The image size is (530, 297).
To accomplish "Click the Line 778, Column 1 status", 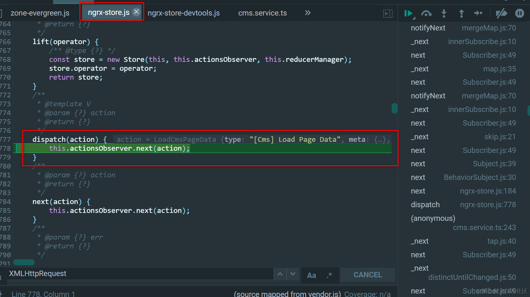I will click(x=43, y=294).
